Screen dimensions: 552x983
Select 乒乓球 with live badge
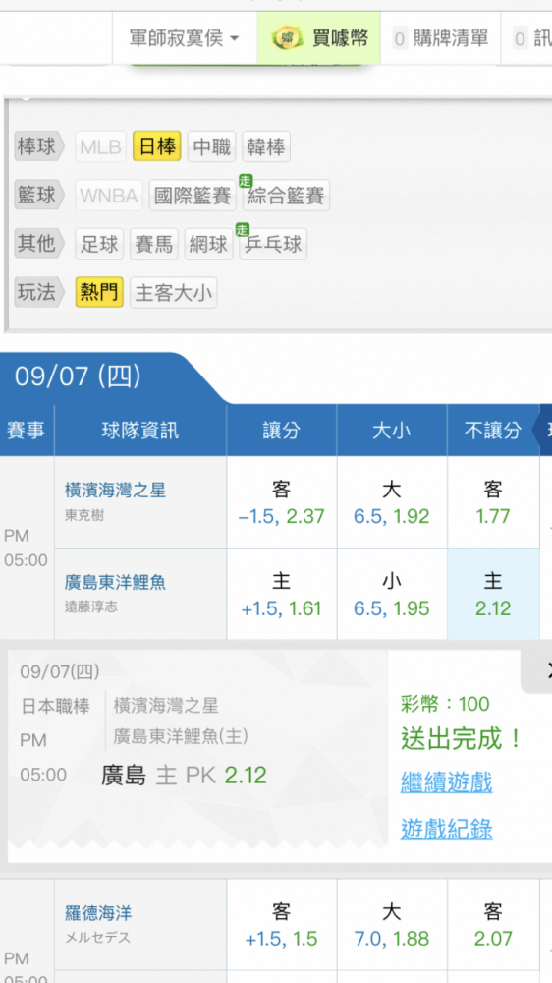pyautogui.click(x=273, y=243)
